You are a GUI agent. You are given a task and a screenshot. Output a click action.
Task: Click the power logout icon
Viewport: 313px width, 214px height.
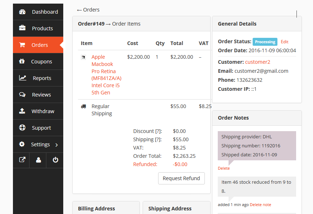coord(55,160)
